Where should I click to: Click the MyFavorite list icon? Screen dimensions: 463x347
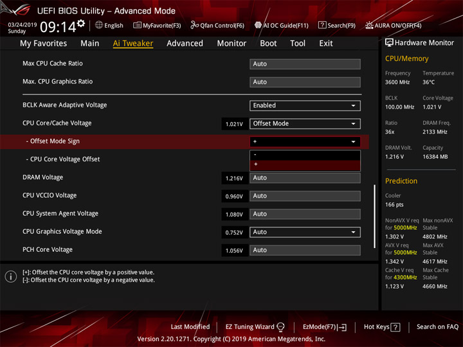(137, 25)
